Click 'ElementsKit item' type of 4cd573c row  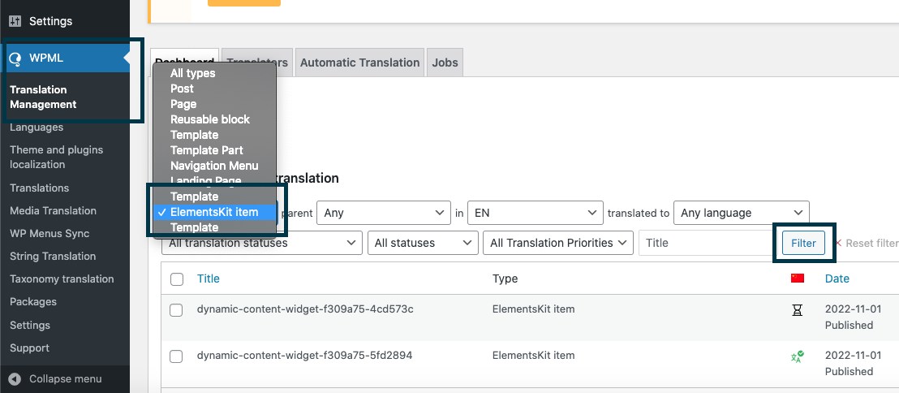point(533,309)
